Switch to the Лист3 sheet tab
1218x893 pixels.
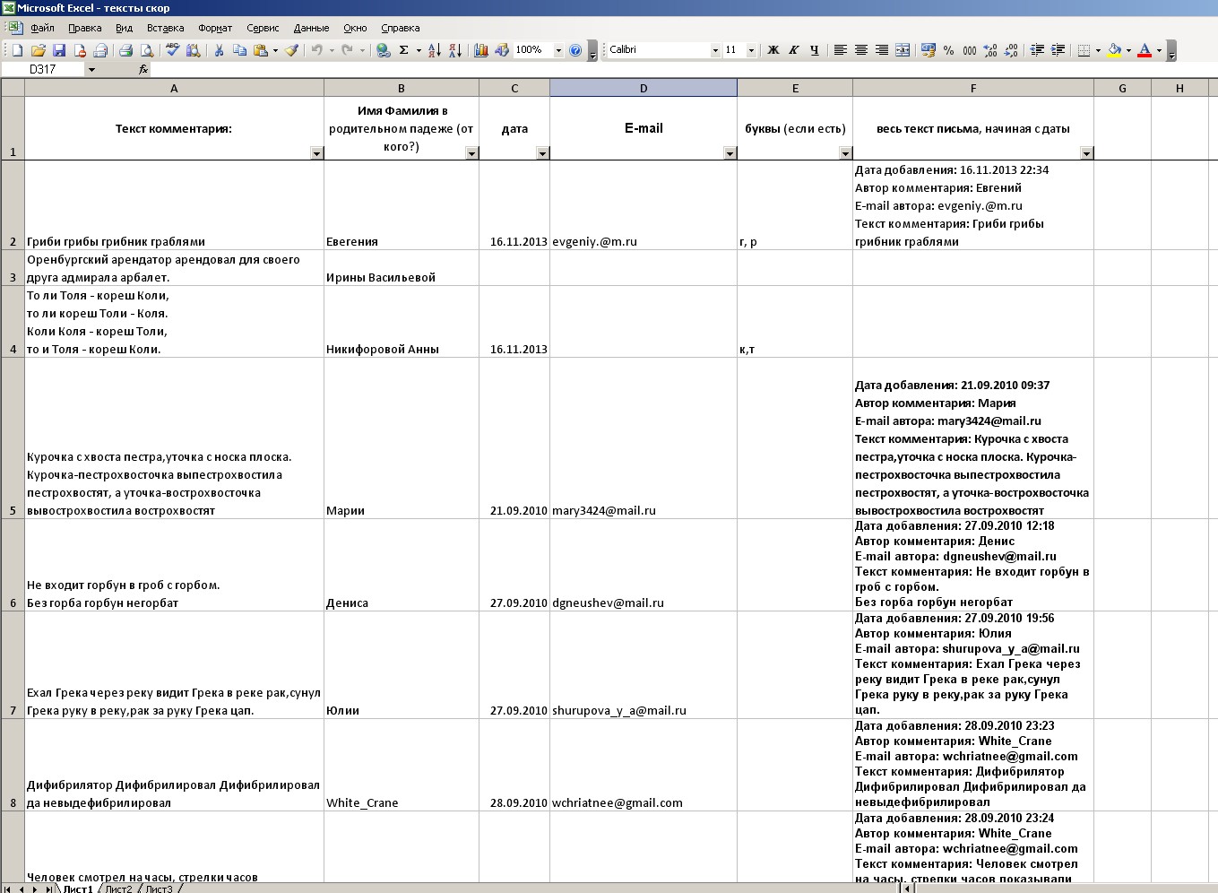click(x=160, y=888)
